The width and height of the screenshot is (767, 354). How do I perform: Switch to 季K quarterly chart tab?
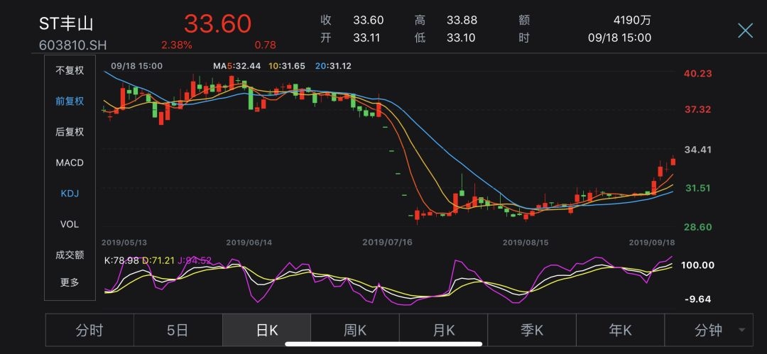click(531, 330)
